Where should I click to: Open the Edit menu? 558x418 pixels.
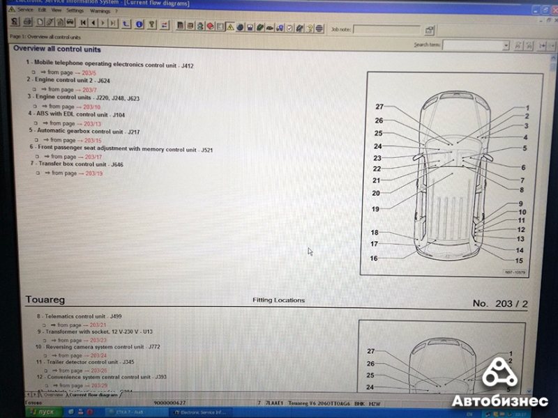click(x=42, y=10)
